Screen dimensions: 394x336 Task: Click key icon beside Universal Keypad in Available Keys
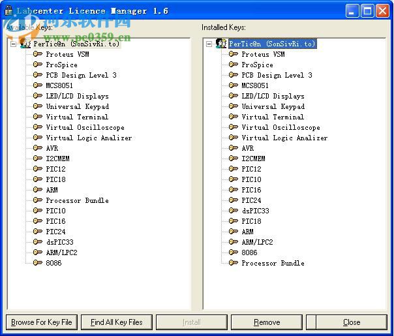click(38, 106)
